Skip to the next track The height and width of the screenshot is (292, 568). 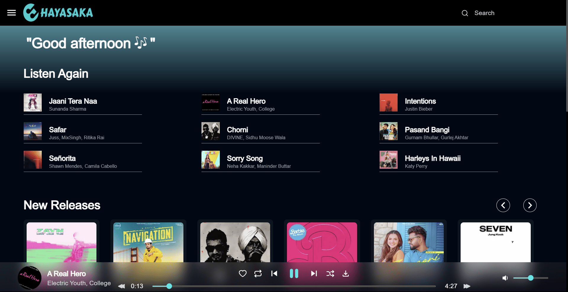pyautogui.click(x=314, y=273)
